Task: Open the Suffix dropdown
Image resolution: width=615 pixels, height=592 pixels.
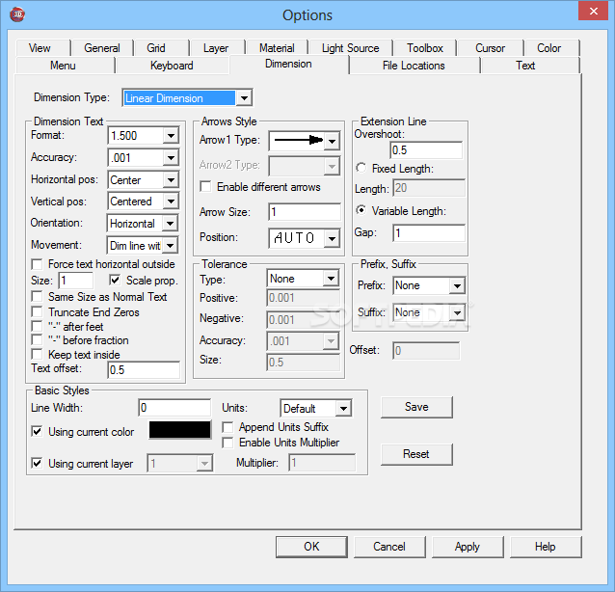Action: point(457,313)
